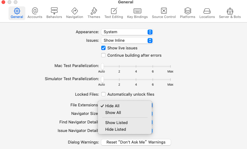Open the Accounts preferences pane
This screenshot has width=247, height=149.
(35, 13)
